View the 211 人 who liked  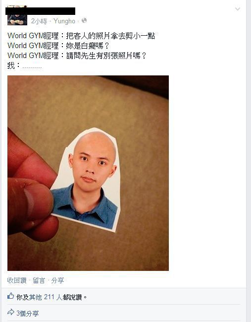[x=53, y=297]
